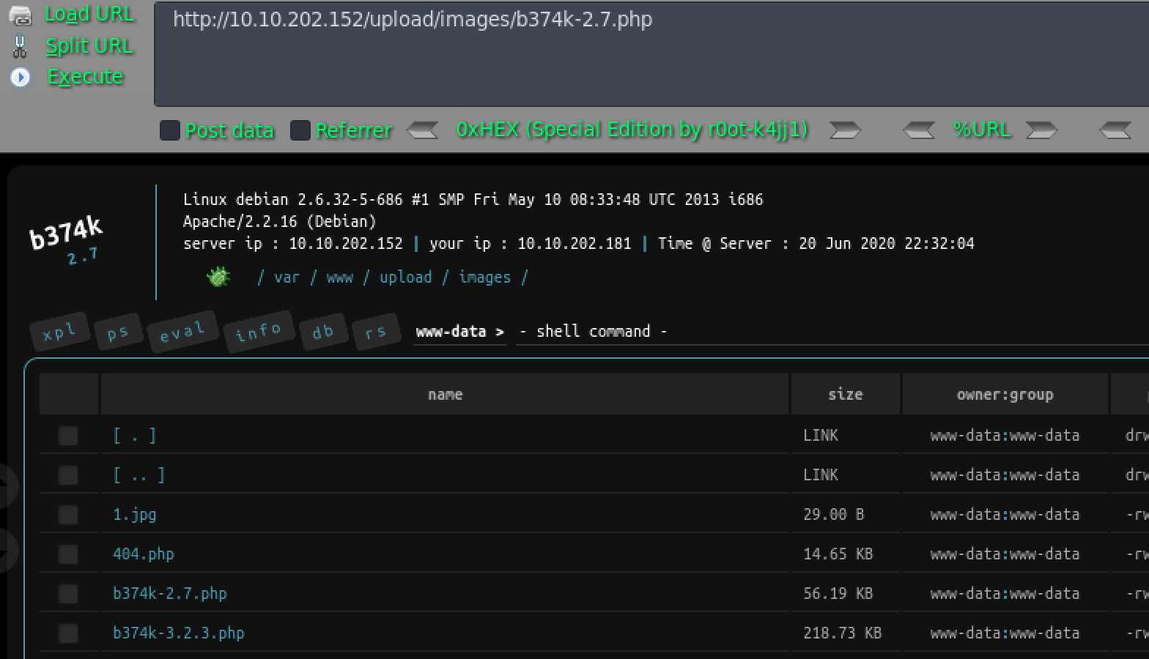Open the 1.jpg file

pyautogui.click(x=134, y=515)
